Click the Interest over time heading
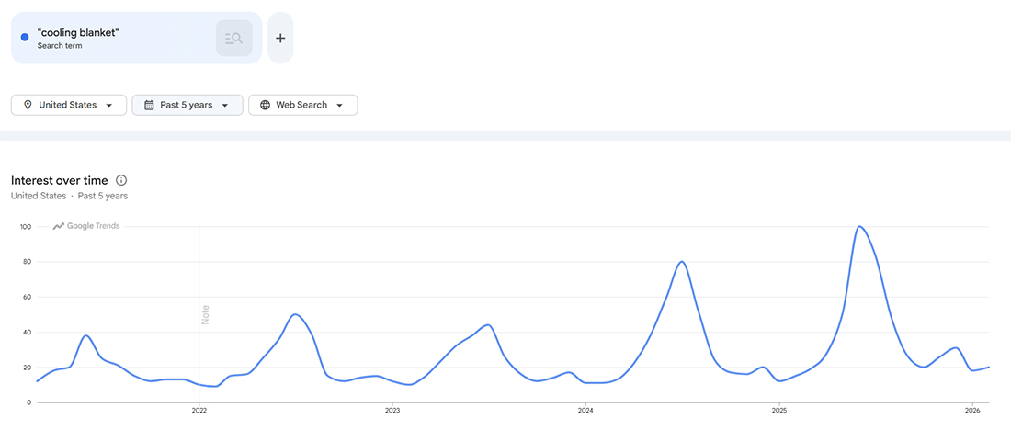Screen dimensions: 1011x430 (x=59, y=180)
